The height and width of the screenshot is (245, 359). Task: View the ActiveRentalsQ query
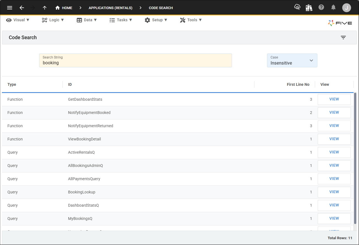click(x=334, y=152)
